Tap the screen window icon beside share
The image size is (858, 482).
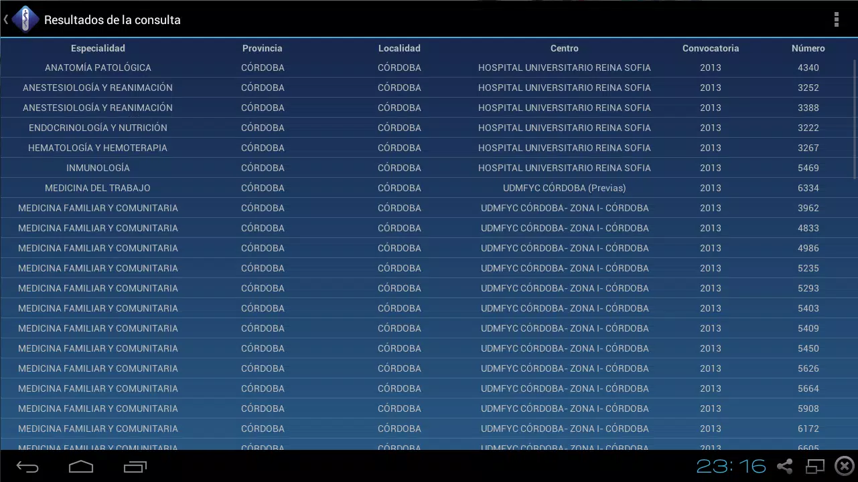click(815, 466)
